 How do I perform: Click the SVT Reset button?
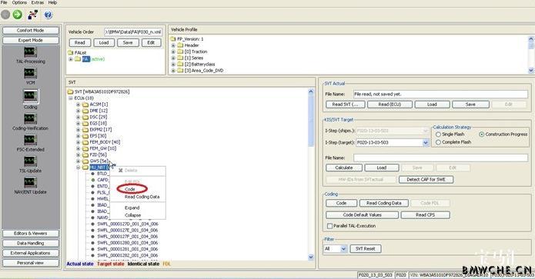(x=366, y=249)
